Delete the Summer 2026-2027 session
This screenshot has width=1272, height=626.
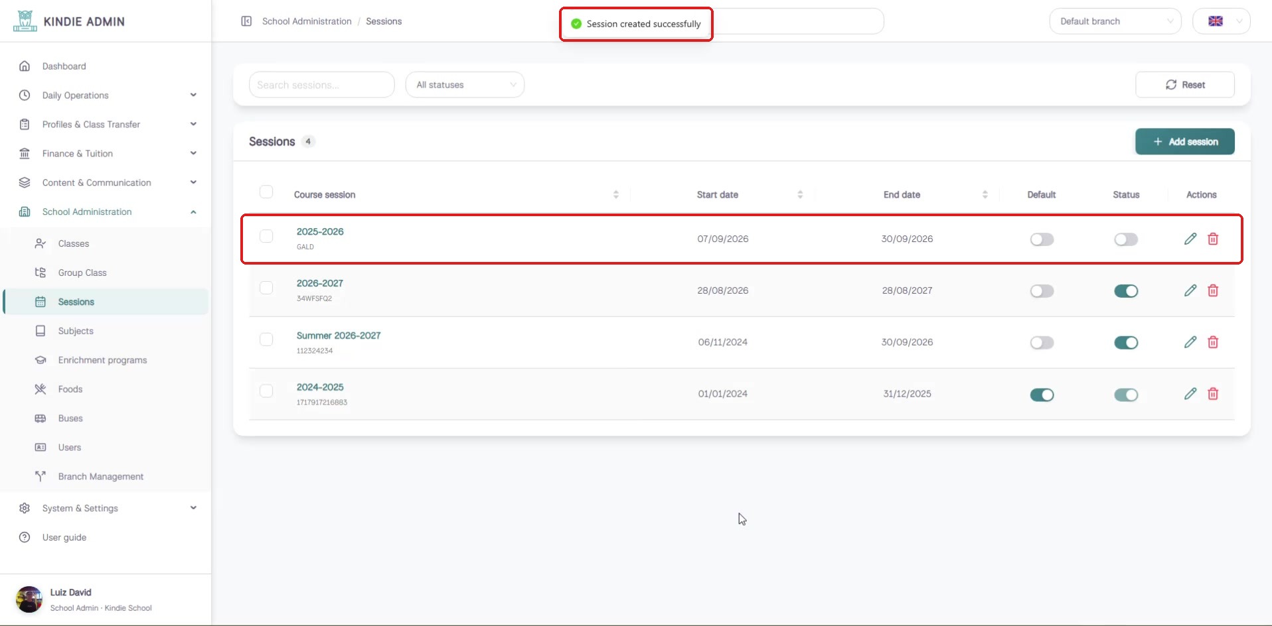(1213, 342)
